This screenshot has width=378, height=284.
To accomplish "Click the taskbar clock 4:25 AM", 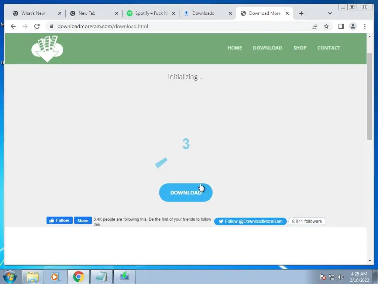I will (359, 277).
